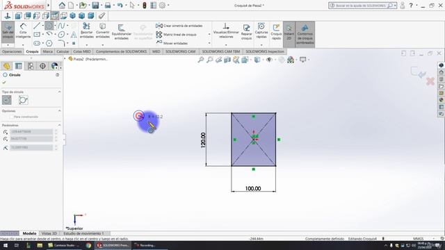Image resolution: width=445 pixels, height=250 pixels.
Task: Accept circle with the green checkmark
Action: tap(4, 83)
